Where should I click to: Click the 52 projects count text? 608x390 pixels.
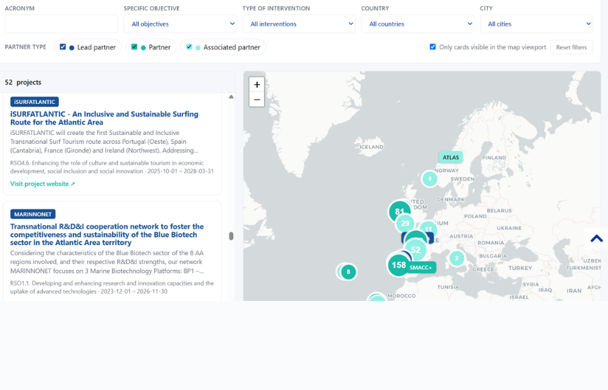coord(23,82)
